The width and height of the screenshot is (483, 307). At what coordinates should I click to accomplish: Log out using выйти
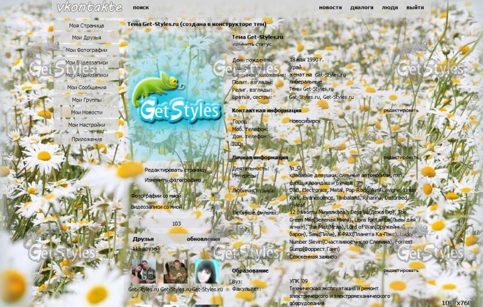click(415, 8)
